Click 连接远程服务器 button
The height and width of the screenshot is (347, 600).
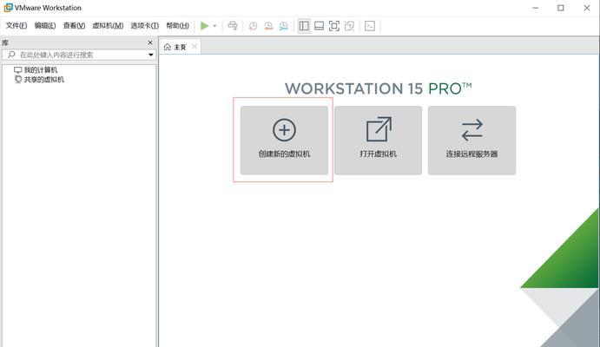pyautogui.click(x=471, y=141)
